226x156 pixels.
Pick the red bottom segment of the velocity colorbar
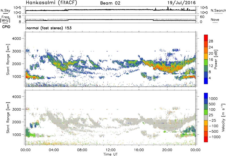click(206, 139)
